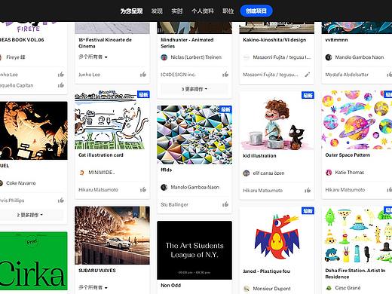Open the 实时 tab

pyautogui.click(x=177, y=11)
